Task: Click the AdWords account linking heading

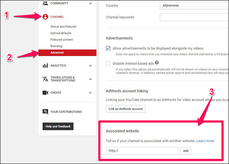Action: 127,91
